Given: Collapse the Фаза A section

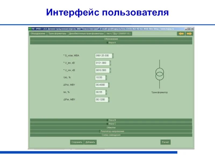Looking at the screenshot, I should click(111, 43).
